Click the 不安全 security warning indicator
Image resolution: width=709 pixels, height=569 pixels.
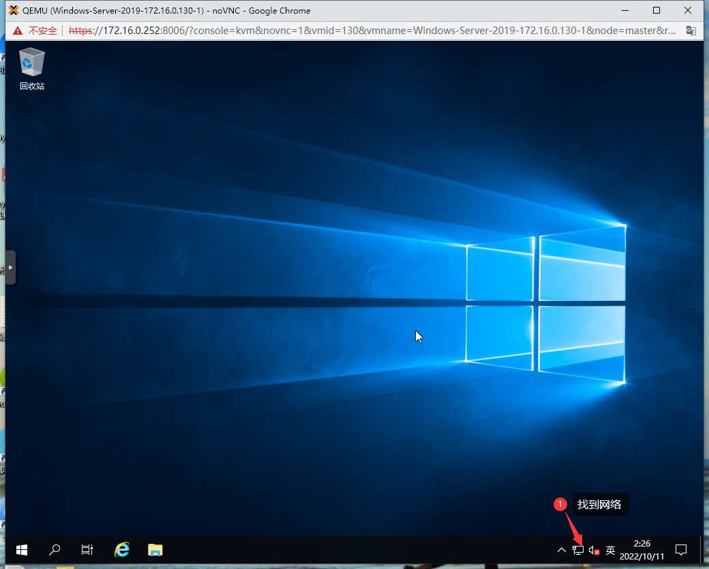point(35,31)
